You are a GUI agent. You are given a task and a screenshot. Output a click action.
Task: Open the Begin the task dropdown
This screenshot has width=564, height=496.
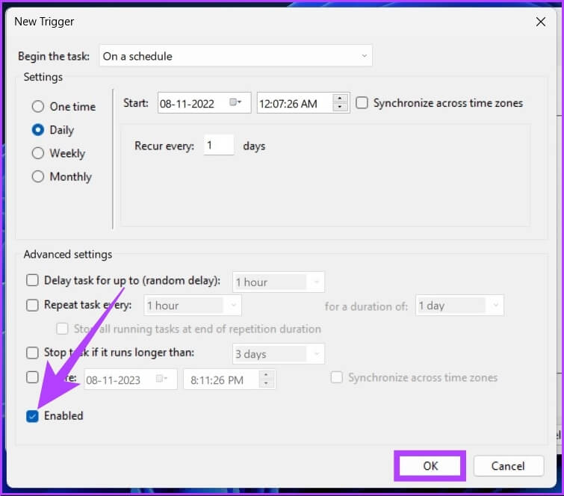click(235, 56)
